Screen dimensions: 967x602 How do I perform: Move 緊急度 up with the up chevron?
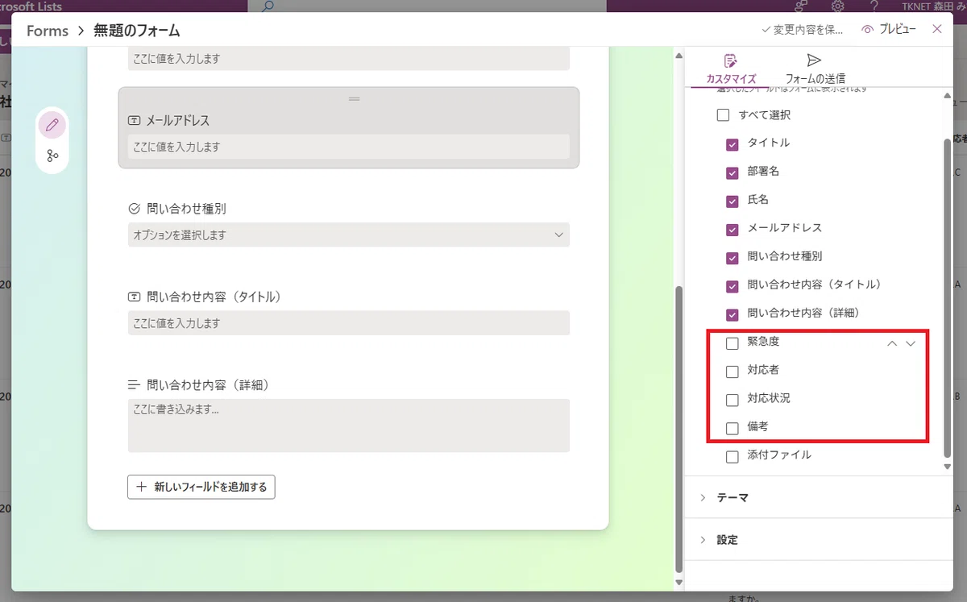(x=892, y=343)
